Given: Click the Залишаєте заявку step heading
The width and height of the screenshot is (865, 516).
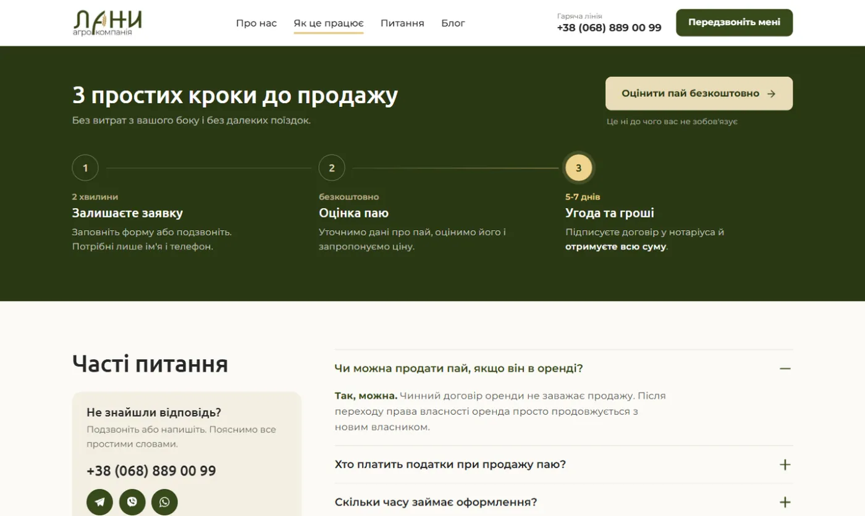Looking at the screenshot, I should coord(127,214).
